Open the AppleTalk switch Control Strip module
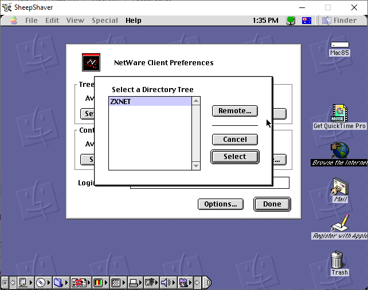368x290 pixels. point(26,283)
